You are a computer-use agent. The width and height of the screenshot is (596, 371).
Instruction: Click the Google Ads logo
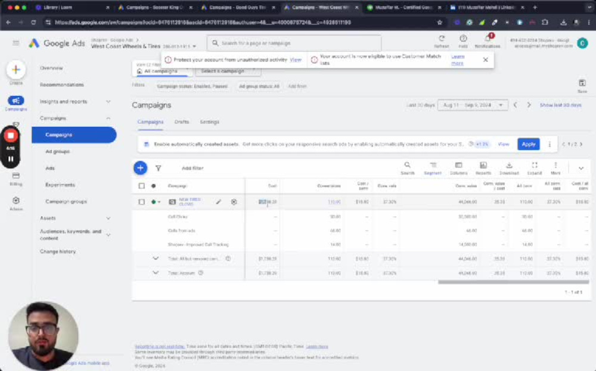(57, 43)
